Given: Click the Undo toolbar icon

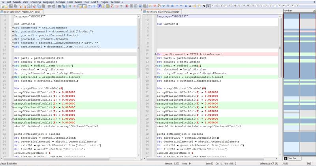Looking at the screenshot, I should click(x=49, y=6).
